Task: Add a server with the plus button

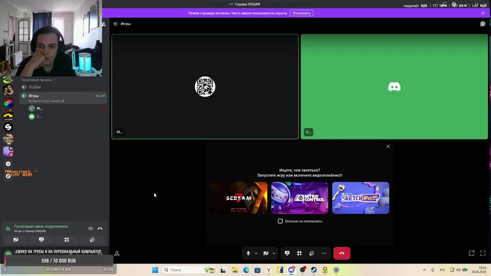Action: click(8, 164)
